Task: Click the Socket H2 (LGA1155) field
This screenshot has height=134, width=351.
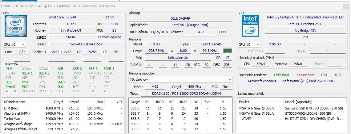Action: [86, 44]
